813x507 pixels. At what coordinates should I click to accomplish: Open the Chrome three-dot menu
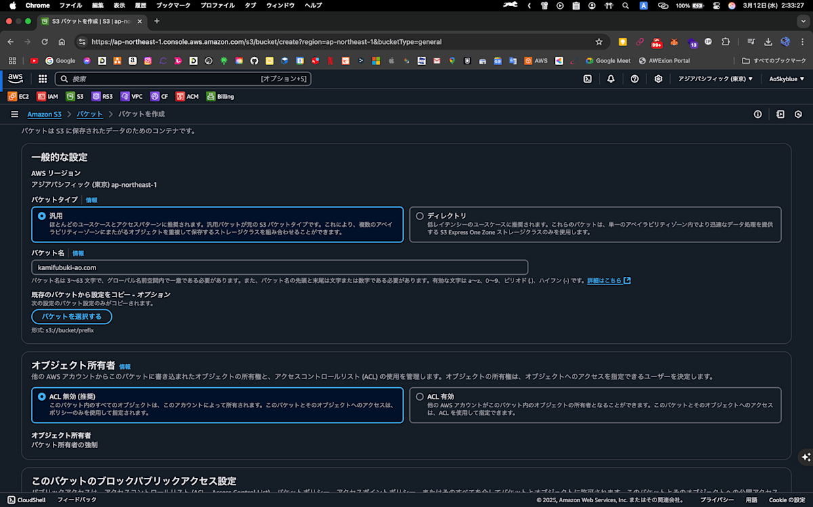coord(801,41)
